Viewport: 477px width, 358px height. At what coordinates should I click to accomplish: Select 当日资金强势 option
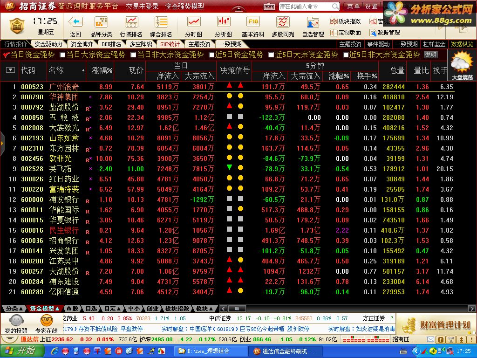pos(28,55)
